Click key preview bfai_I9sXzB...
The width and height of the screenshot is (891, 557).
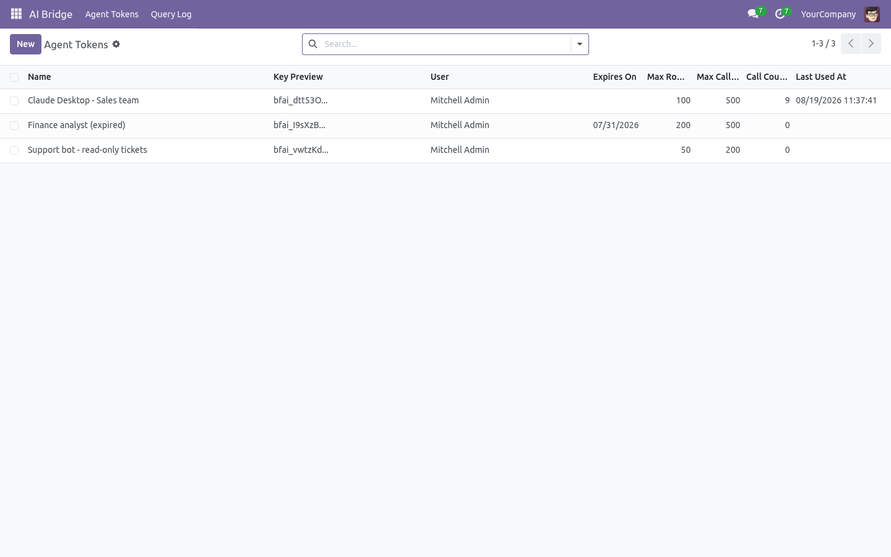pyautogui.click(x=299, y=125)
